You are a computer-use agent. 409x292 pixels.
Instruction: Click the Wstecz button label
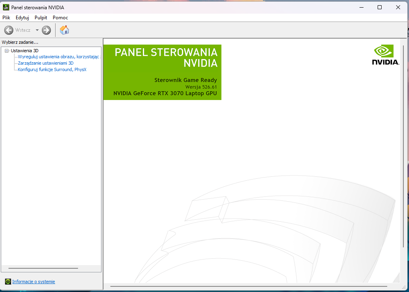pos(23,30)
